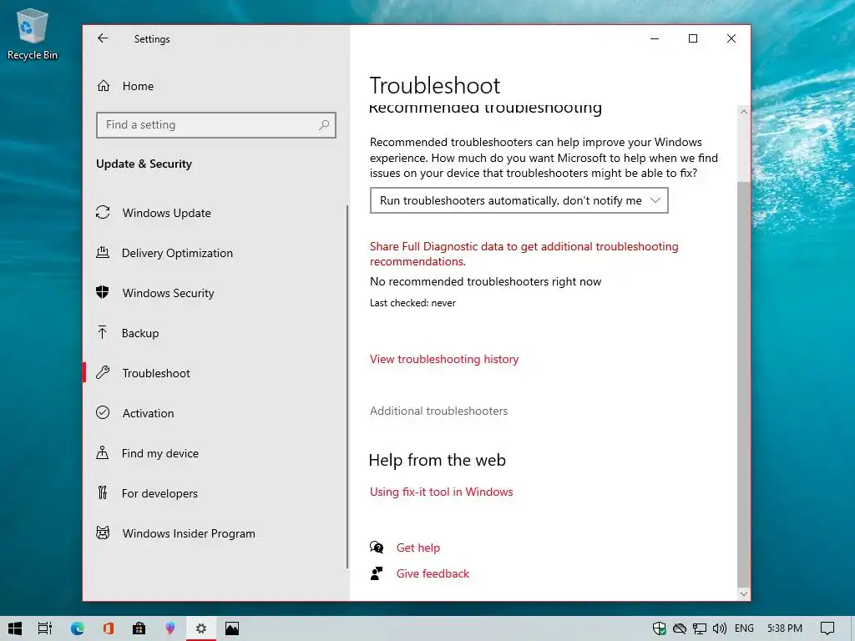Click Share Full Diagnostic data link
The width and height of the screenshot is (855, 641).
pyautogui.click(x=524, y=254)
